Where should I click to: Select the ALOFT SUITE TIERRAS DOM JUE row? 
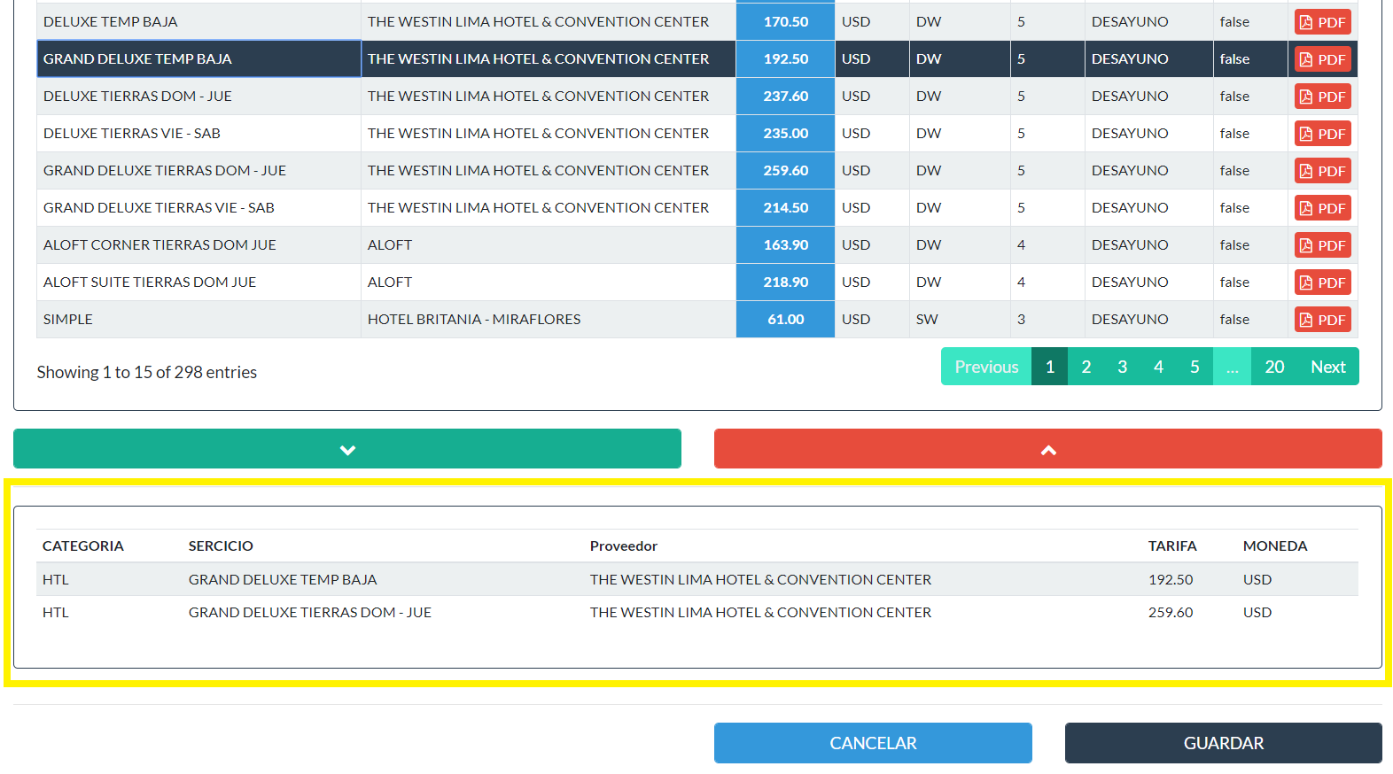point(150,283)
